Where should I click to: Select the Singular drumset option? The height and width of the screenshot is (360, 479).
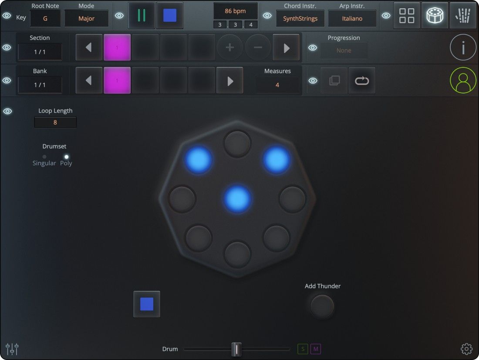pyautogui.click(x=44, y=157)
